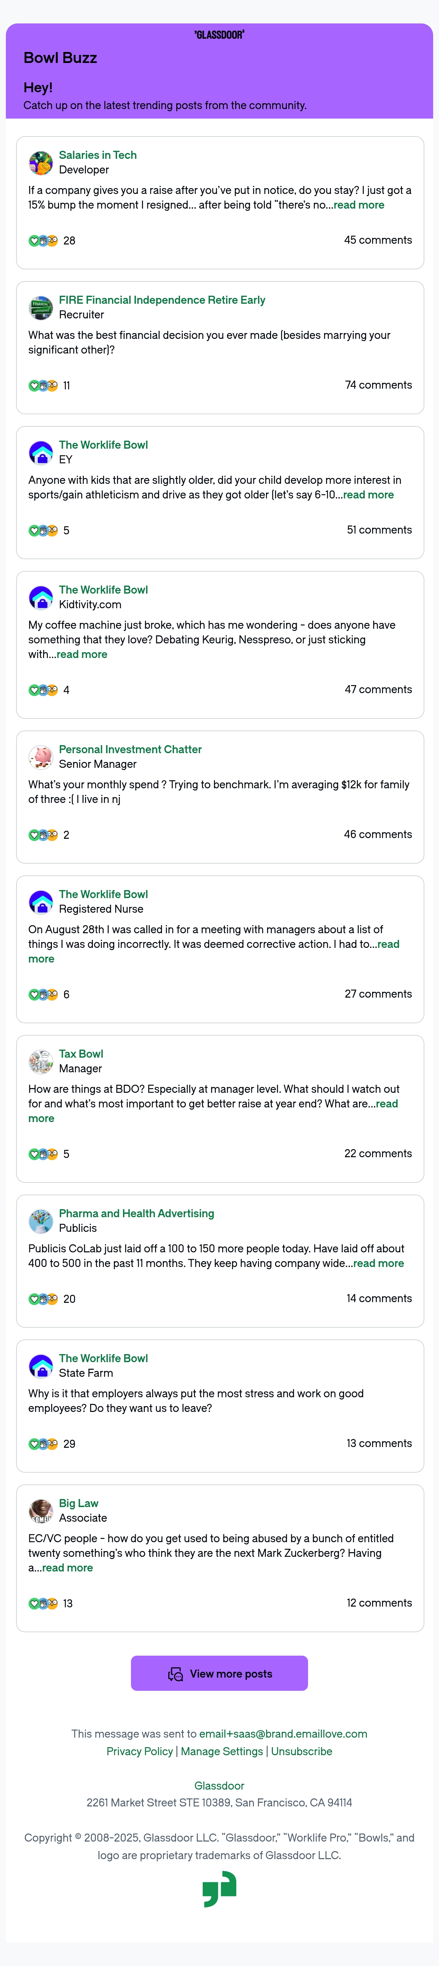Screen dimensions: 439x1966
Task: Click the reaction icons on the State Farm post
Action: (43, 1444)
